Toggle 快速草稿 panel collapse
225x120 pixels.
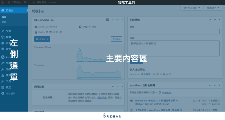point(220,20)
